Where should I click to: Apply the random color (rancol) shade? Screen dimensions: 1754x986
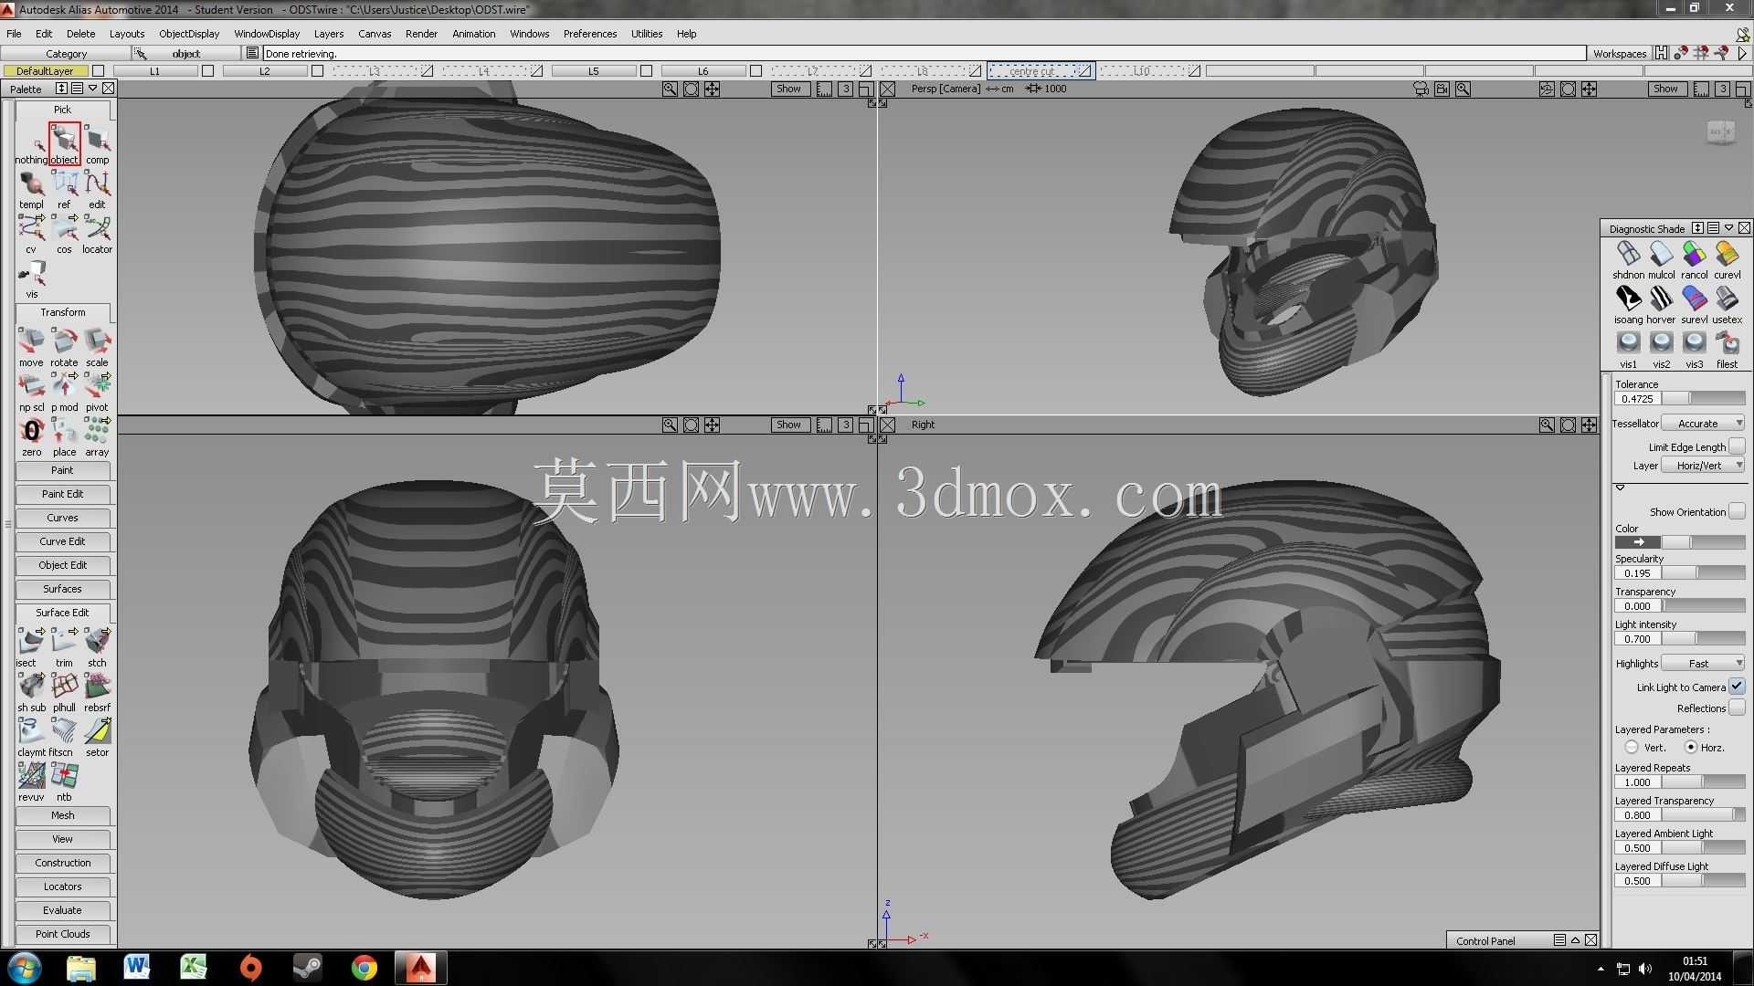pyautogui.click(x=1694, y=260)
